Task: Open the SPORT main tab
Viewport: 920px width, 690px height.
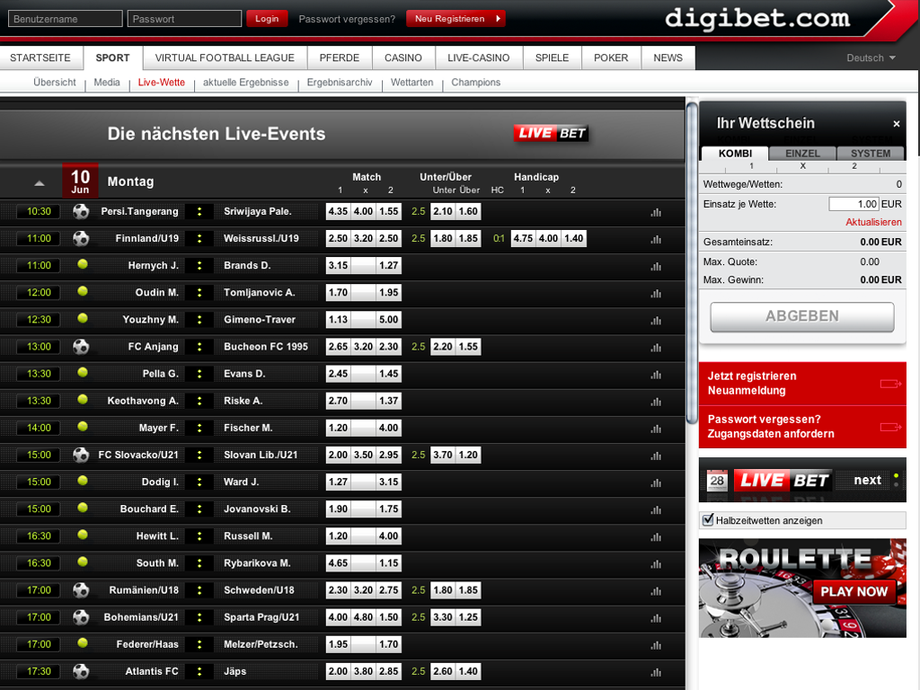Action: pyautogui.click(x=112, y=58)
